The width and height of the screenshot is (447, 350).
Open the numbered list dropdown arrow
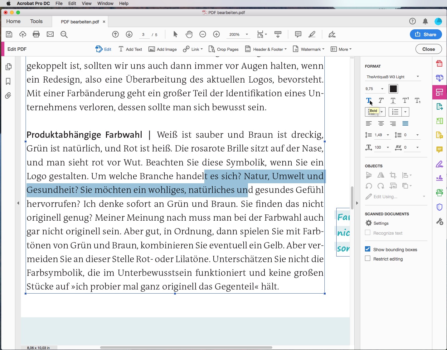406,112
